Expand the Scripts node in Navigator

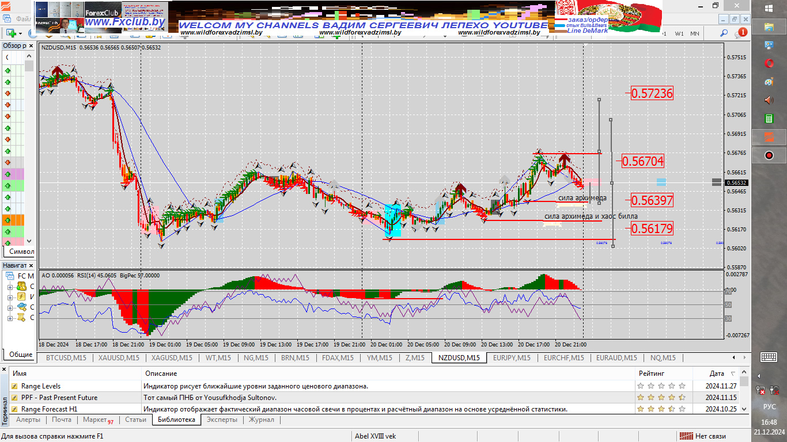[10, 318]
